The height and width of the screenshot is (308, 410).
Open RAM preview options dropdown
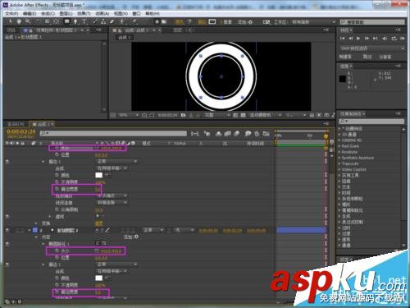click(372, 48)
